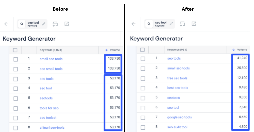Edit the keyword with the Before panel pencil icon

[x=44, y=24]
